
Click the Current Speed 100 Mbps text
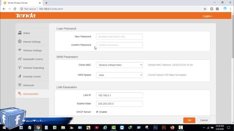pyautogui.click(x=167, y=75)
